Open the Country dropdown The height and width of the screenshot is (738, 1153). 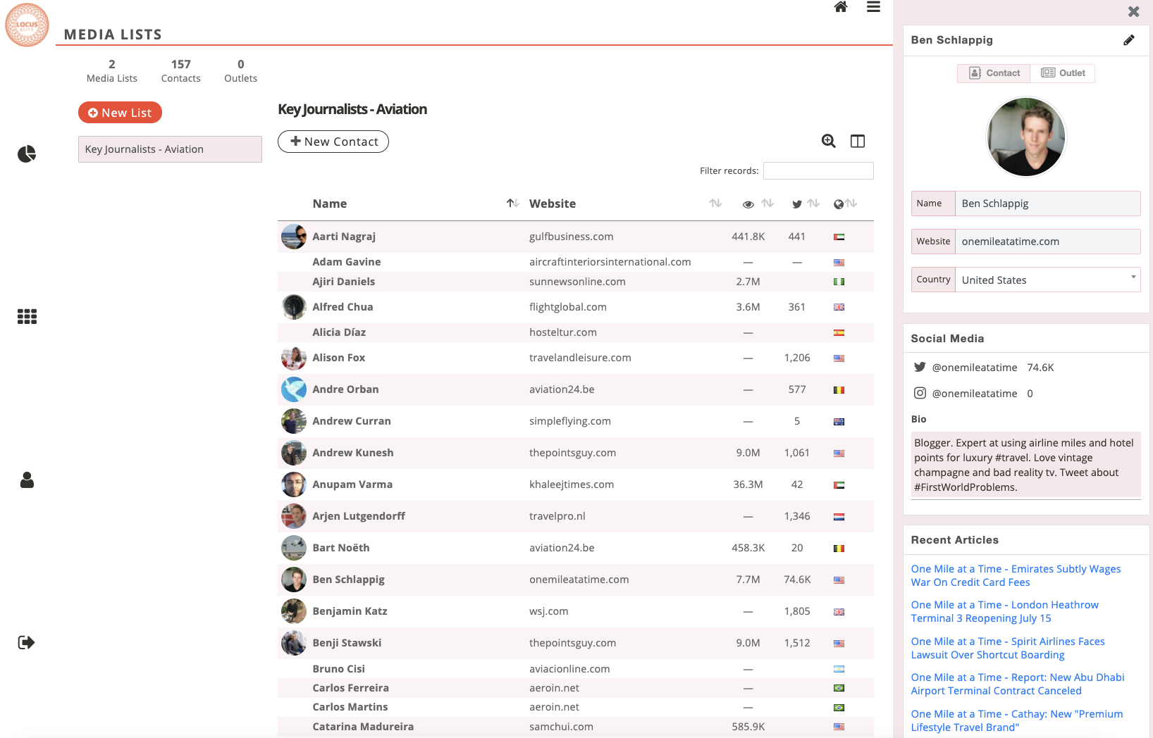1047,280
